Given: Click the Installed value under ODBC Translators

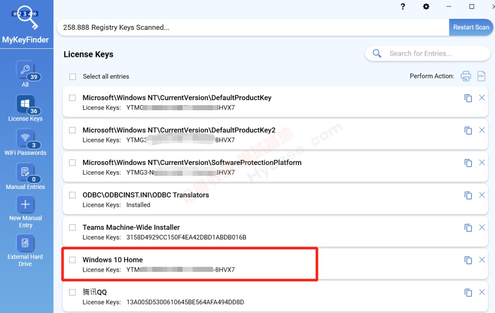Looking at the screenshot, I should (138, 205).
